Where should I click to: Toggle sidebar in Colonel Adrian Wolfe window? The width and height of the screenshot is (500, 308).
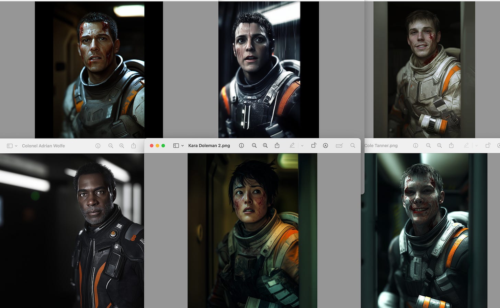click(x=10, y=146)
